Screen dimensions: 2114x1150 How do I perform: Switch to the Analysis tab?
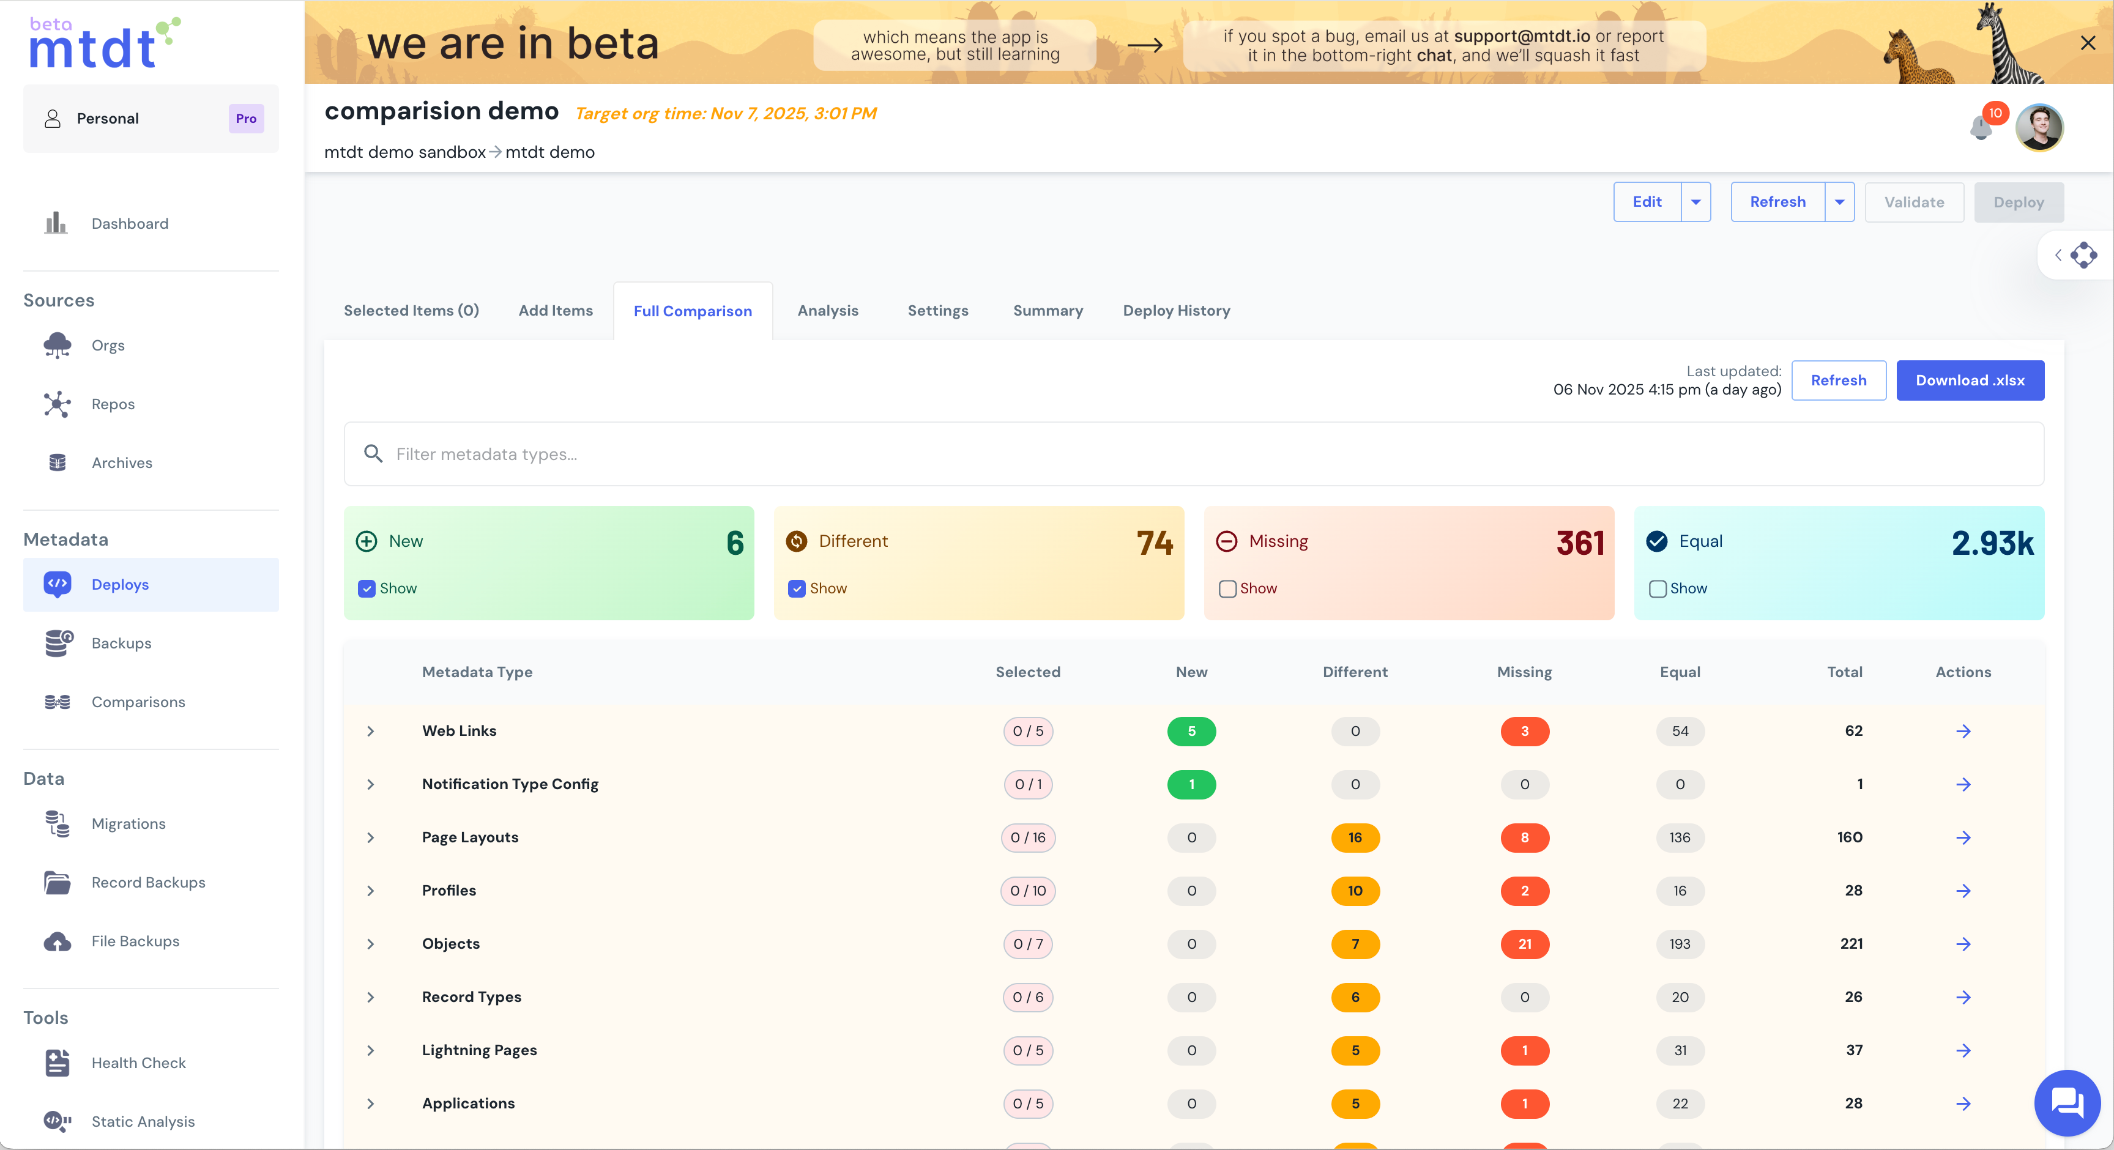click(827, 311)
